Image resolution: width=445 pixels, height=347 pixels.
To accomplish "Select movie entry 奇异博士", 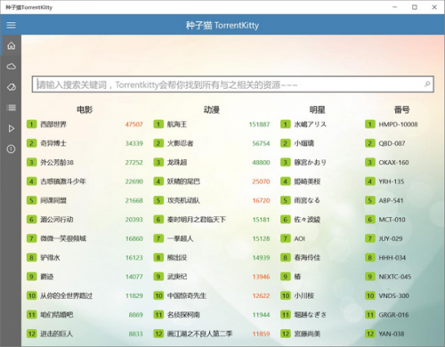I will coord(53,143).
